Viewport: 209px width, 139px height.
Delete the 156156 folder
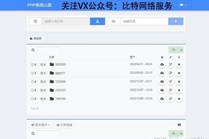(x=179, y=99)
